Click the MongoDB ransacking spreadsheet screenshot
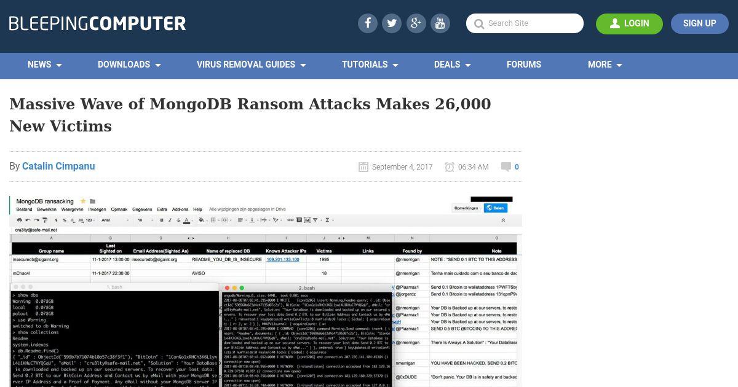 click(266, 291)
